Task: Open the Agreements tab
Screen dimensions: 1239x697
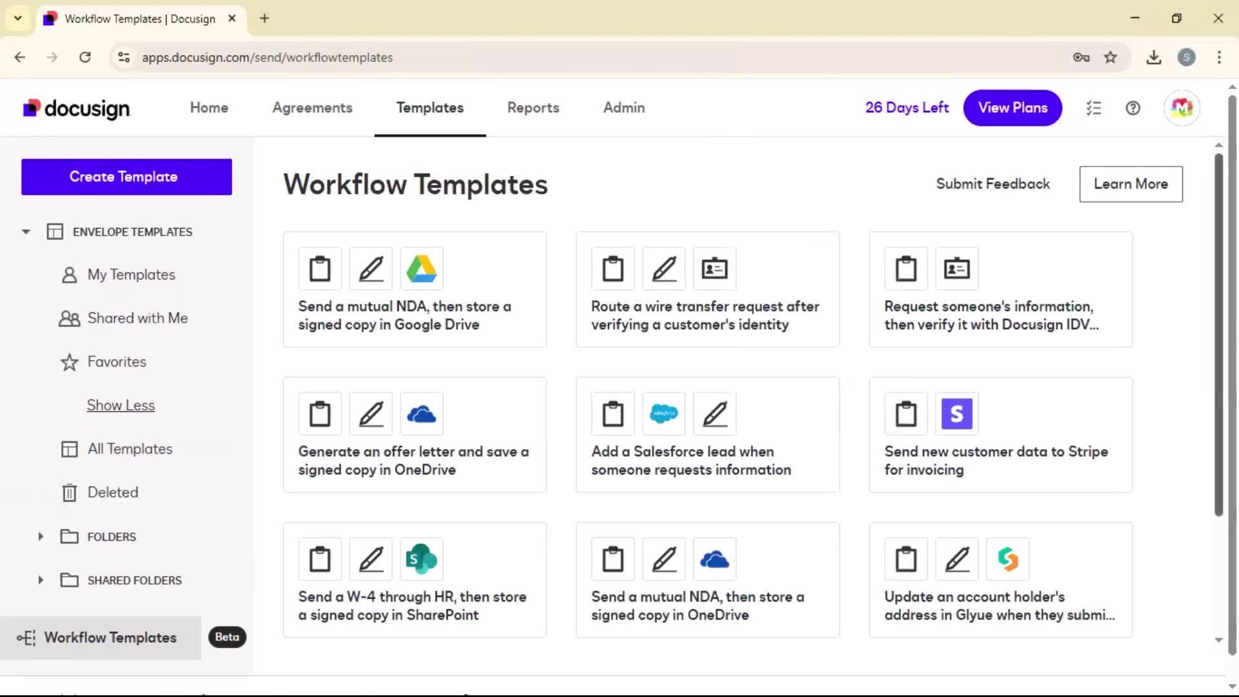Action: coord(312,108)
